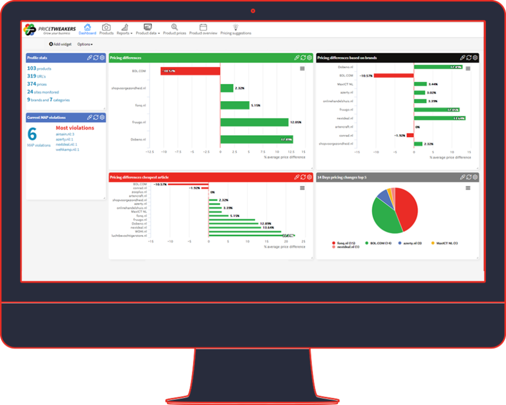Screen dimensions: 506x405
Task: Open the 7 categories link
Action: coord(60,100)
